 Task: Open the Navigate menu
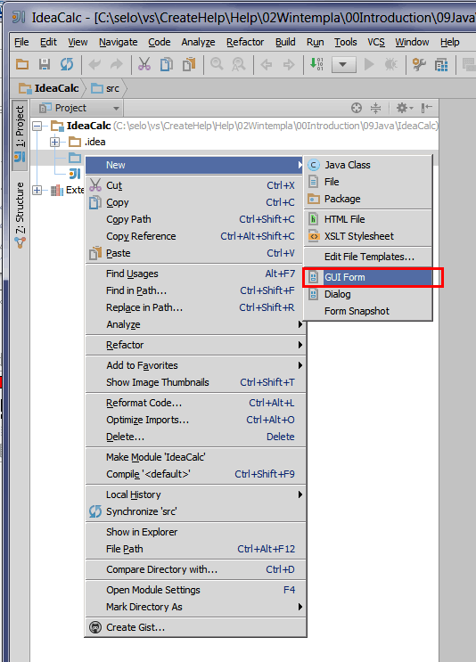[119, 42]
